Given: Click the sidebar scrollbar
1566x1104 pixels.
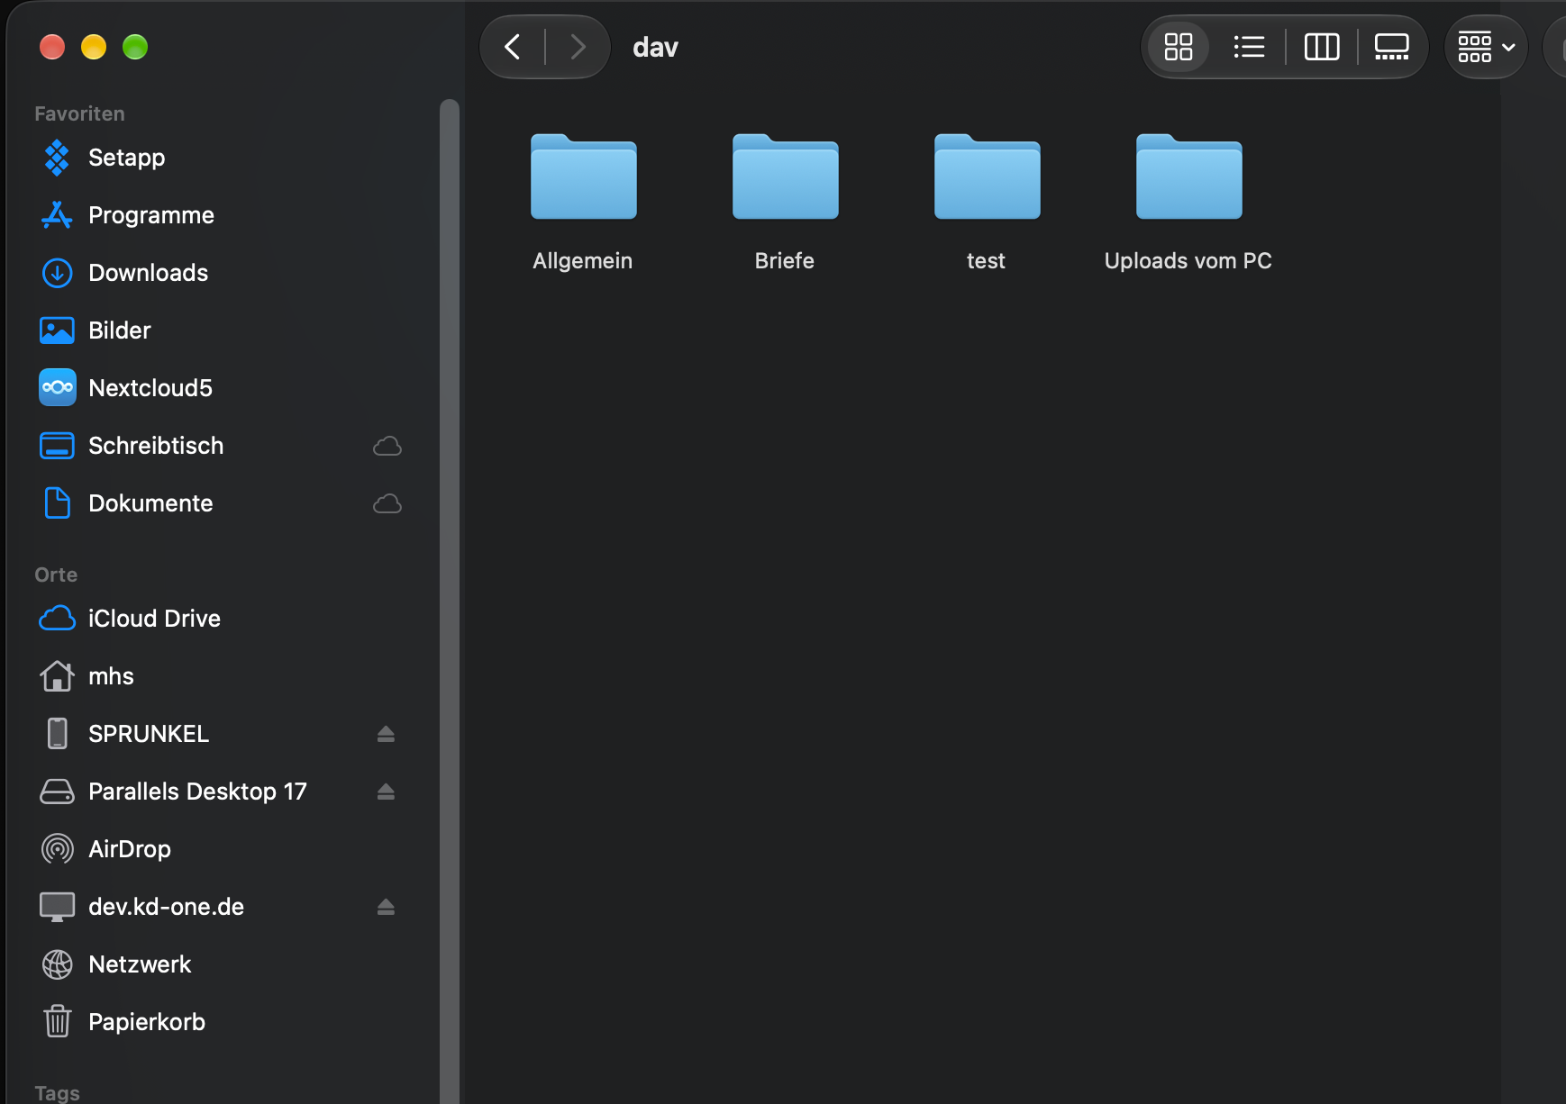Looking at the screenshot, I should tap(450, 602).
